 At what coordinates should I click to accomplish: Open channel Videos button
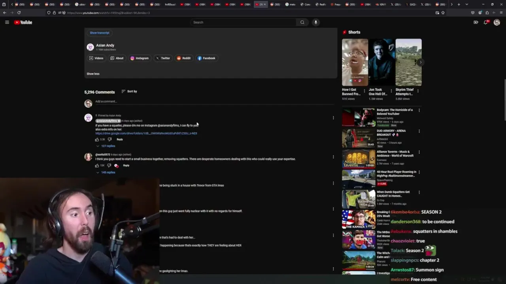point(96,58)
